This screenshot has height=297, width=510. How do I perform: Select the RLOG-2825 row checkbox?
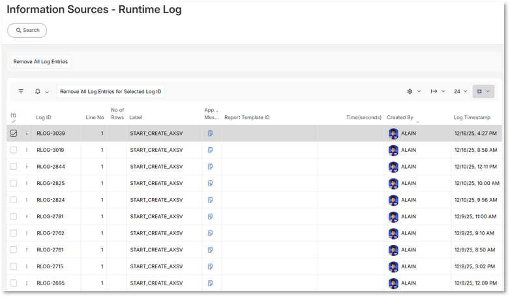(x=13, y=183)
